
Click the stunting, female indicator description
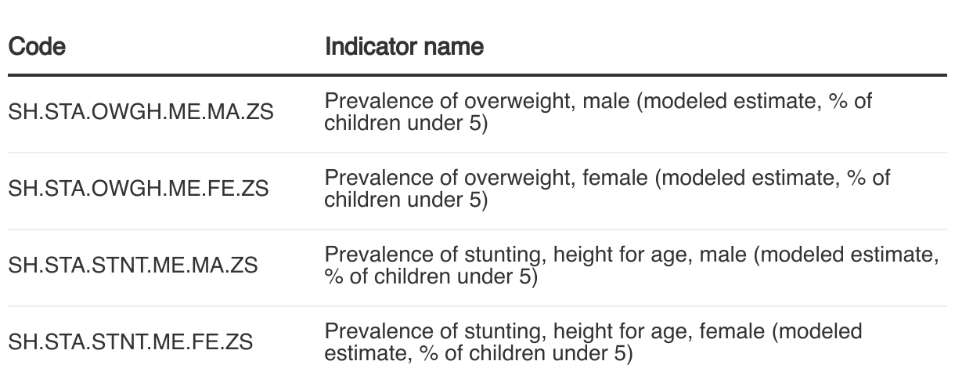pos(593,342)
